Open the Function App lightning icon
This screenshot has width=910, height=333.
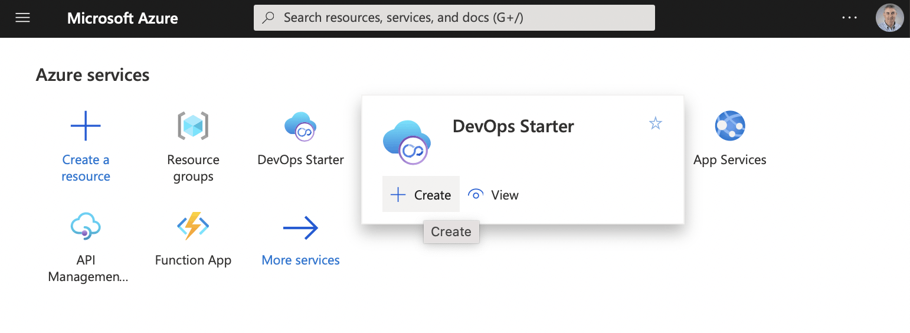pyautogui.click(x=193, y=226)
